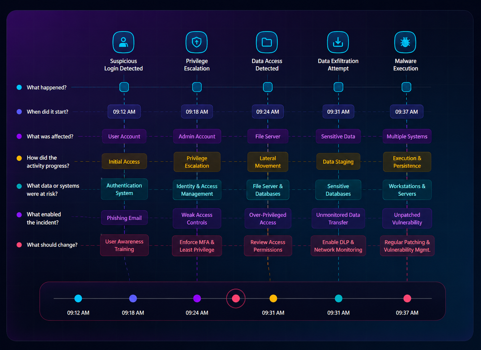Image resolution: width=481 pixels, height=350 pixels.
Task: Click the 09:12 AM time chip in the grid
Action: coord(124,112)
